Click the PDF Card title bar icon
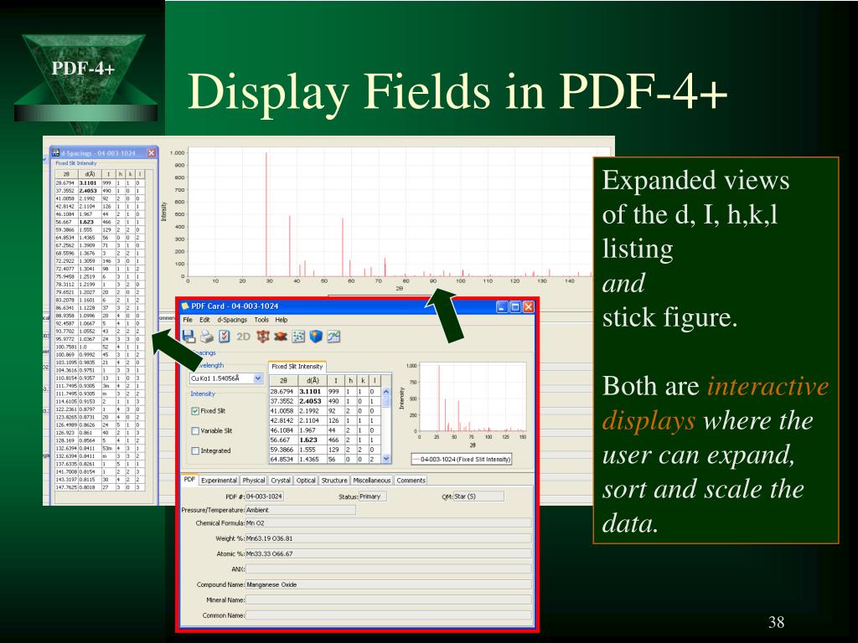Image resolution: width=858 pixels, height=643 pixels. click(185, 306)
